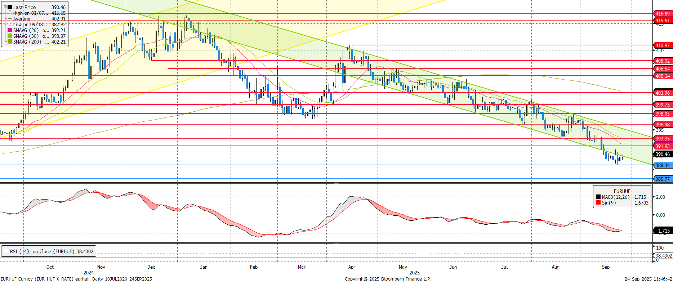This screenshot has width=673, height=282.
Task: Select the pink SMAVG (20) color swatch
Action: 10,30
